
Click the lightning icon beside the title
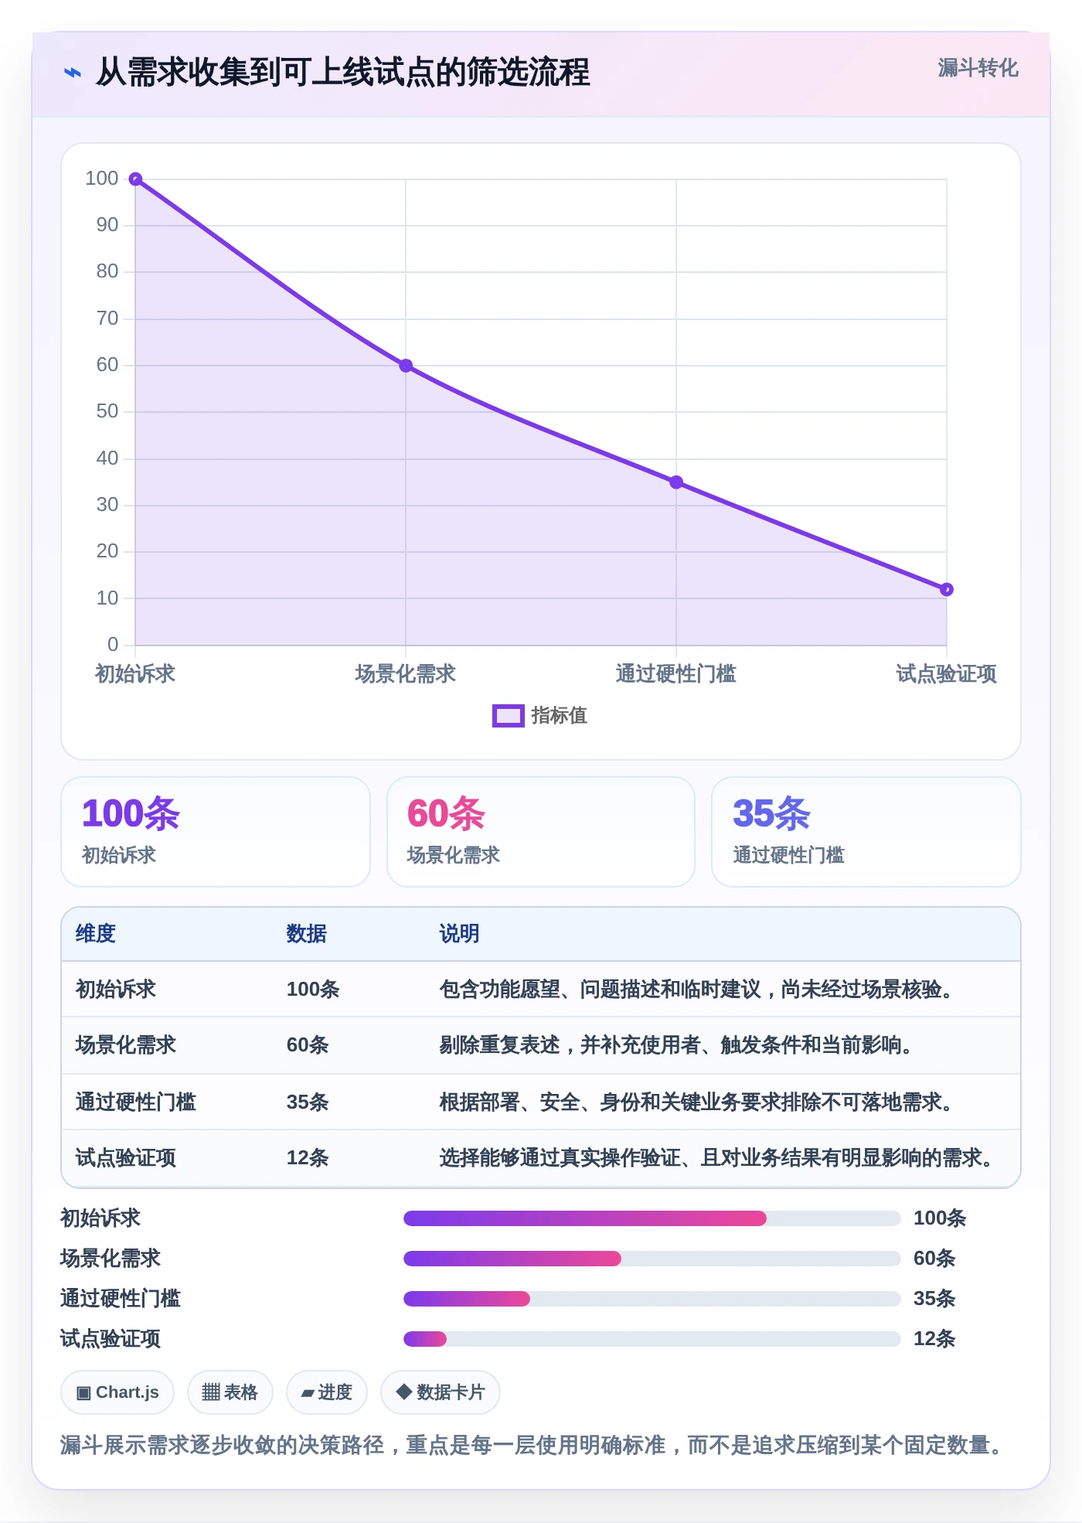[x=73, y=73]
